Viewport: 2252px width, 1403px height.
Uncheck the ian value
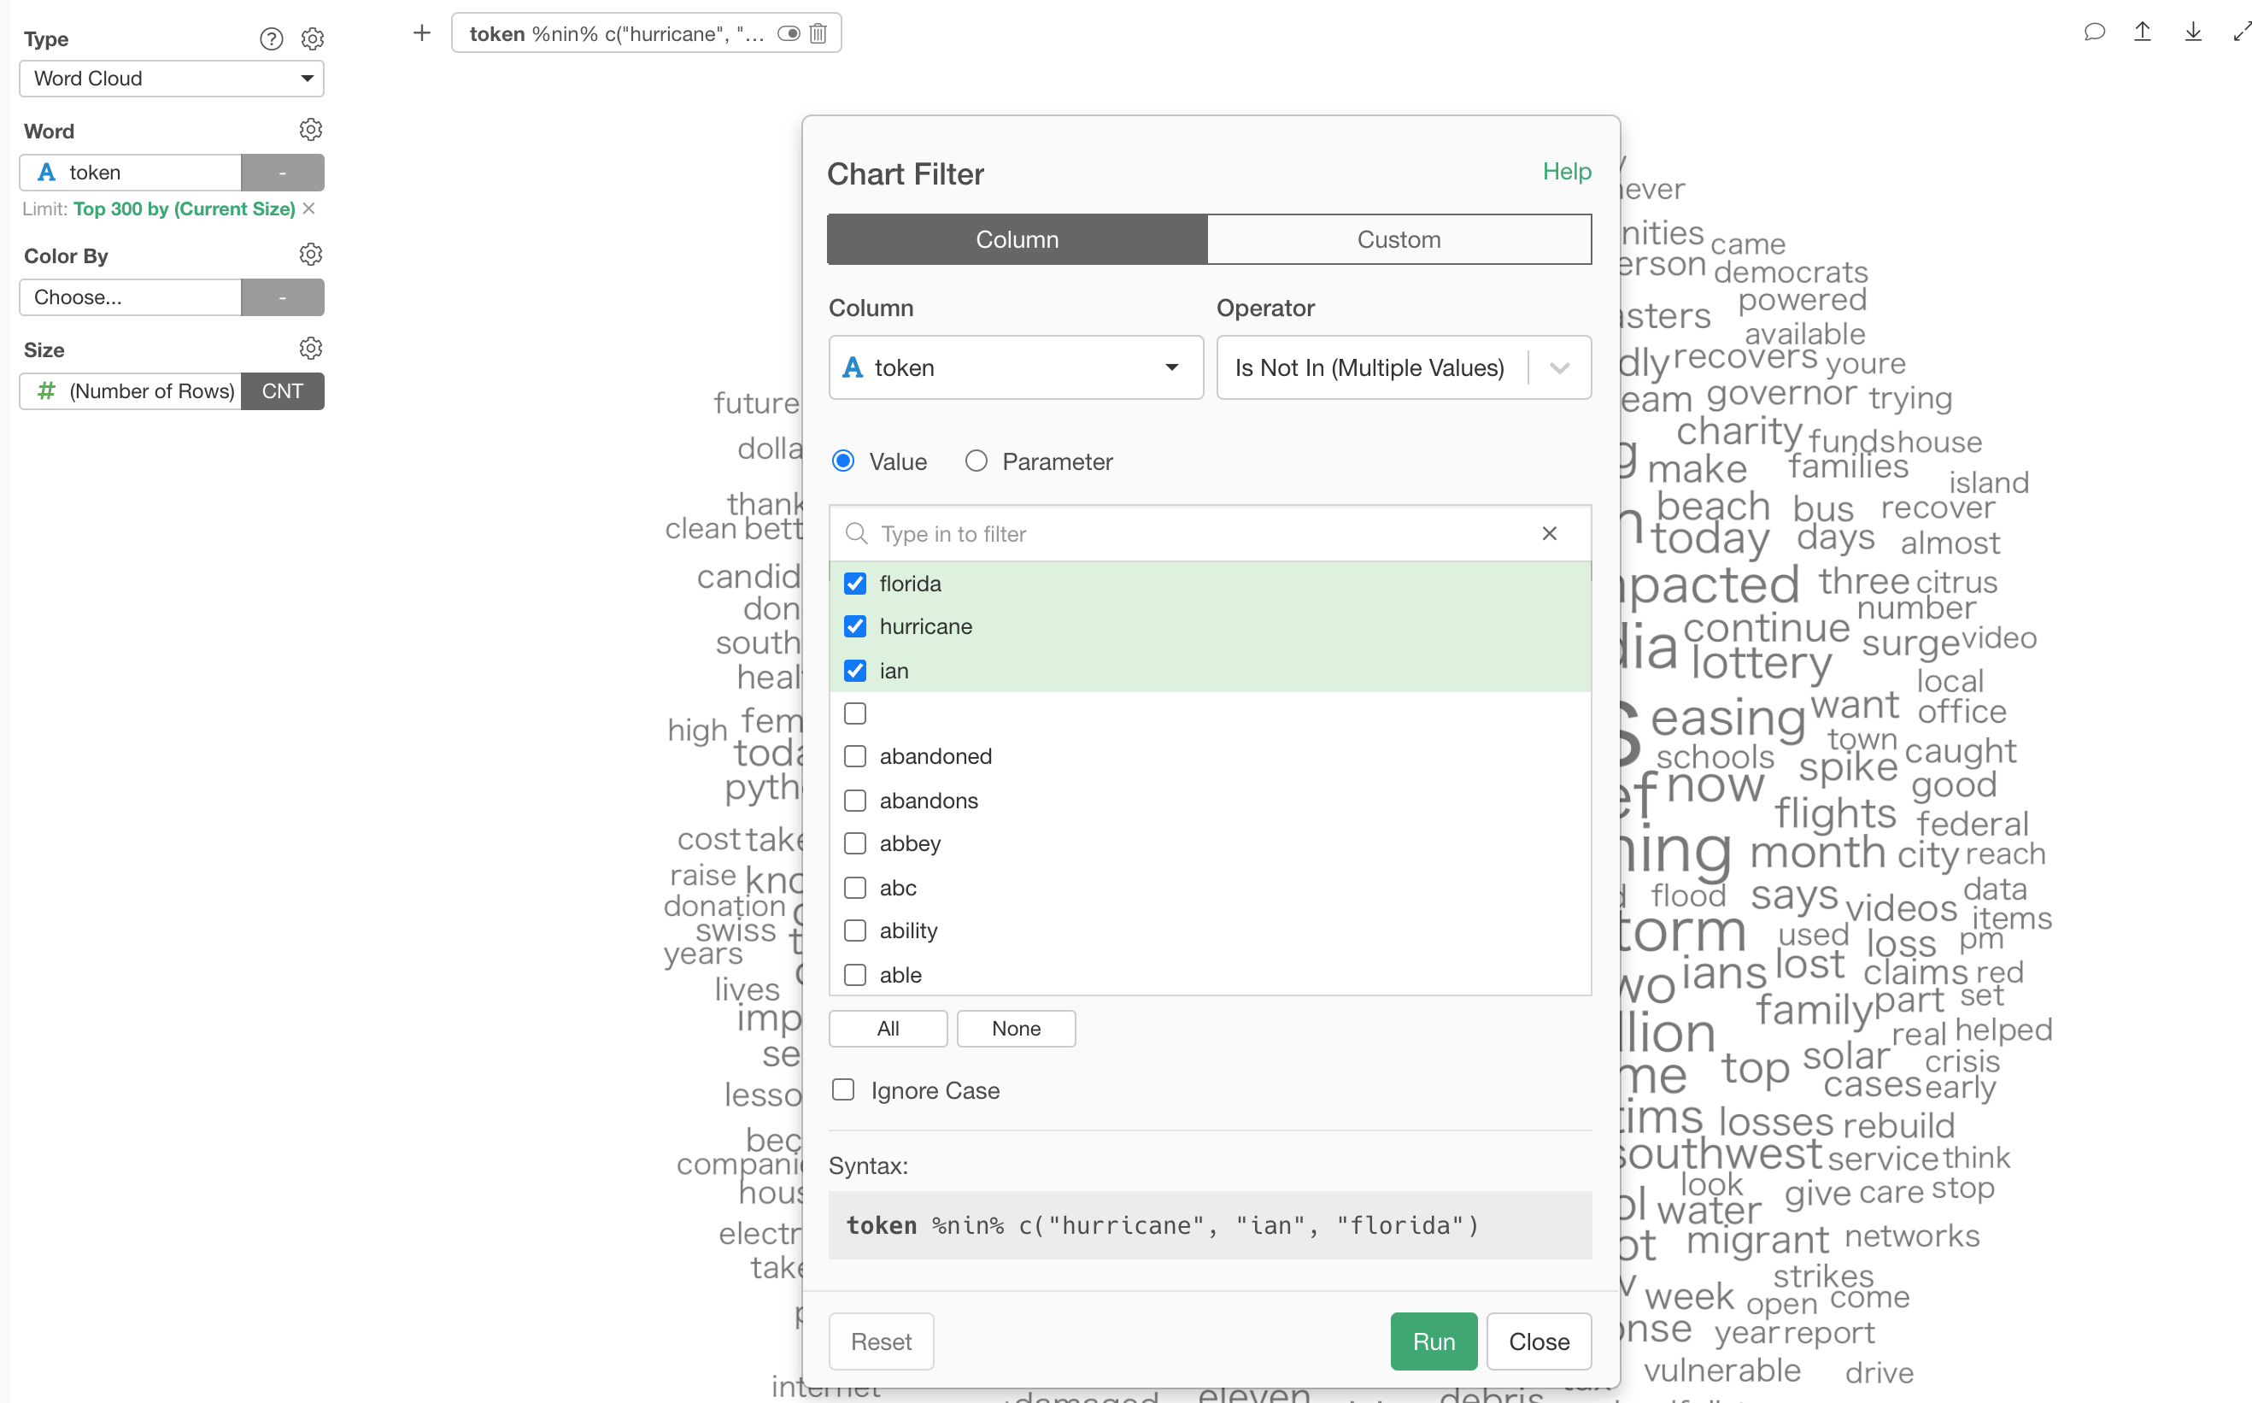point(855,671)
